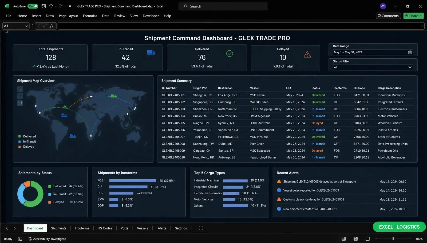Expand shipment map to fullscreen

click(20, 103)
